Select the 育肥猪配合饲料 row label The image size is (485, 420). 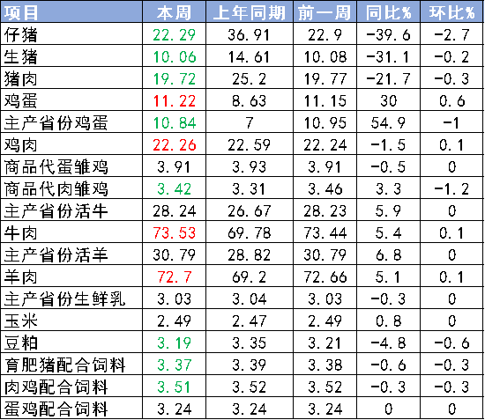pos(65,365)
